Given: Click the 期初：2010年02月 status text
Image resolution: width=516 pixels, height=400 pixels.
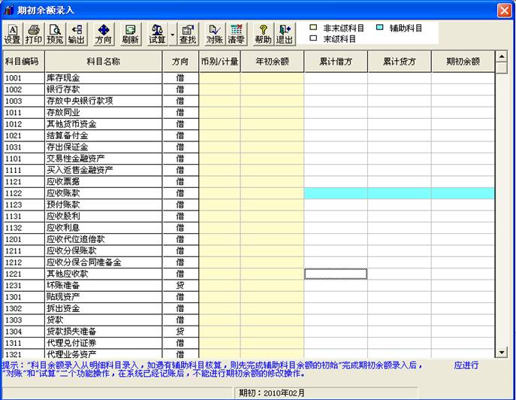Looking at the screenshot, I should pos(272,393).
